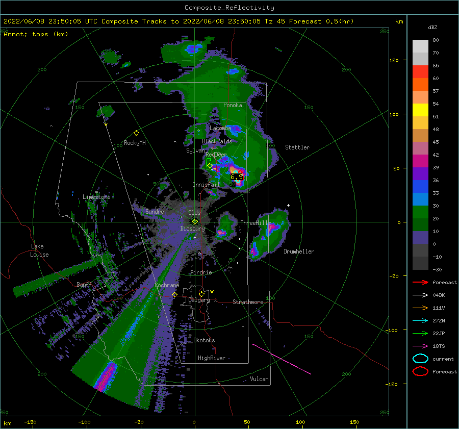Click the Blackfalds city label
This screenshot has width=459, height=429.
217,141
